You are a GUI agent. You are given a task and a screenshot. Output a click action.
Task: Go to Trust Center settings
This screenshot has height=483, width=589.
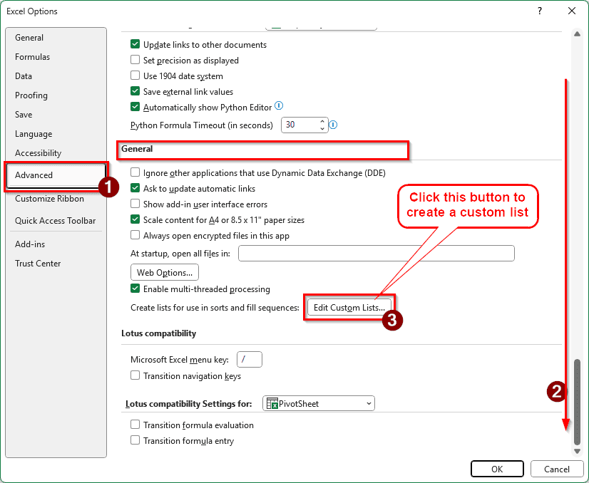tap(38, 264)
